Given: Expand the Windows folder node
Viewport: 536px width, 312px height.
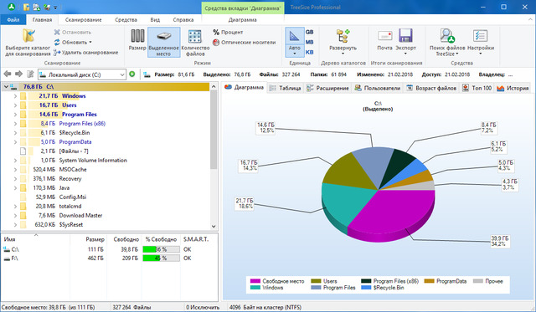Looking at the screenshot, I should click(15, 96).
